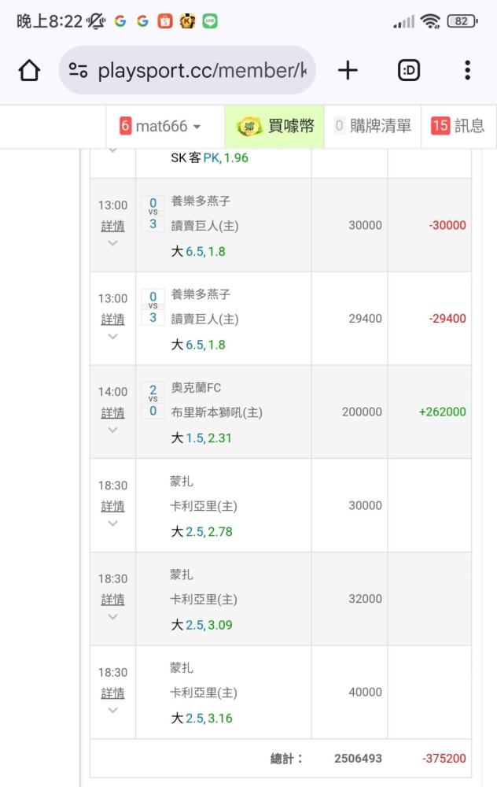Tap the site info icon in address bar

click(x=79, y=71)
